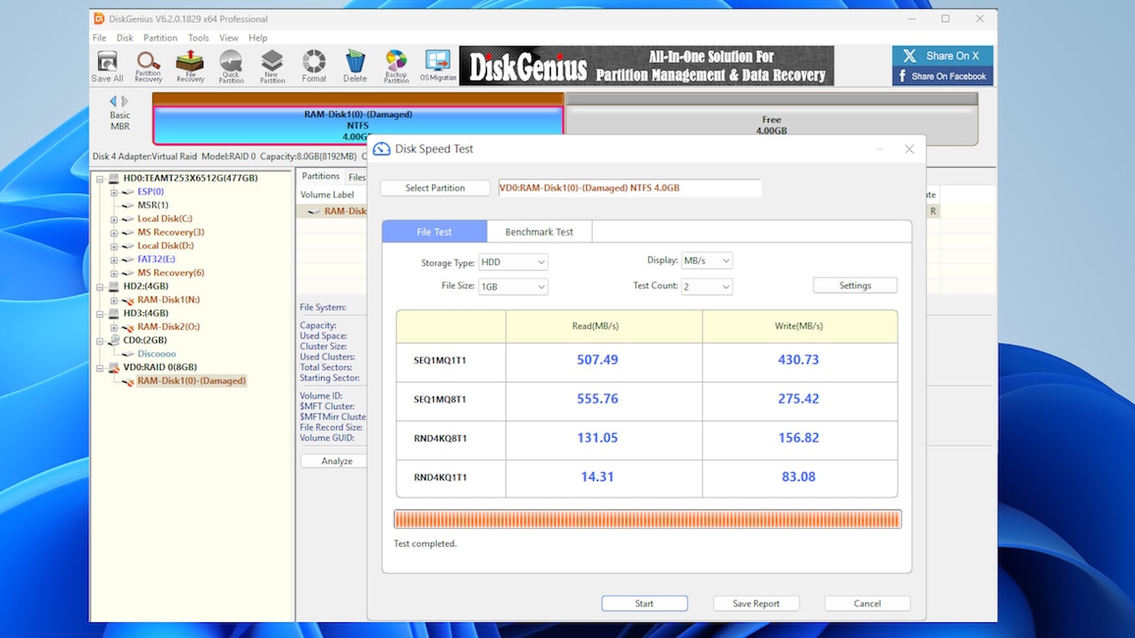Screen dimensions: 1135x638
Task: Select the RAM-Disk1(0) NTFS partition bar
Action: [x=357, y=125]
